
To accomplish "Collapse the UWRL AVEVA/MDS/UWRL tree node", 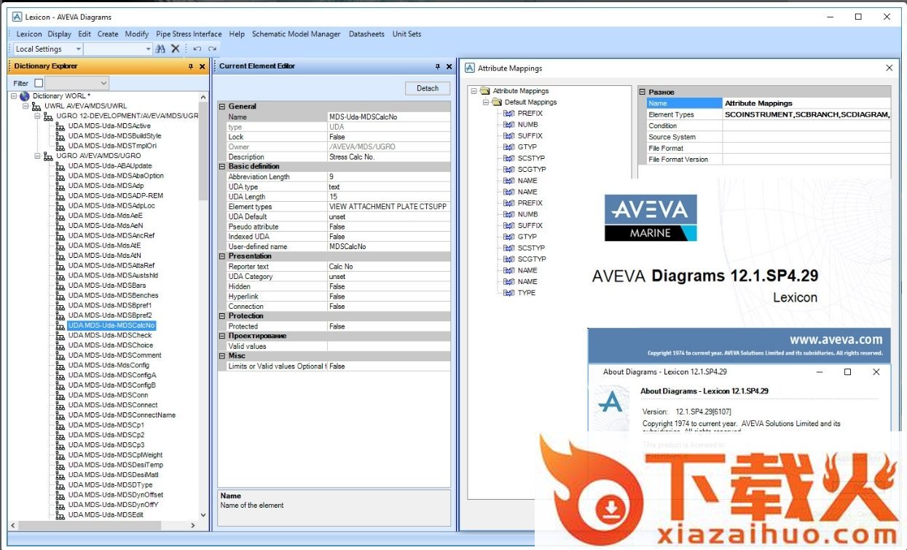I will point(25,106).
